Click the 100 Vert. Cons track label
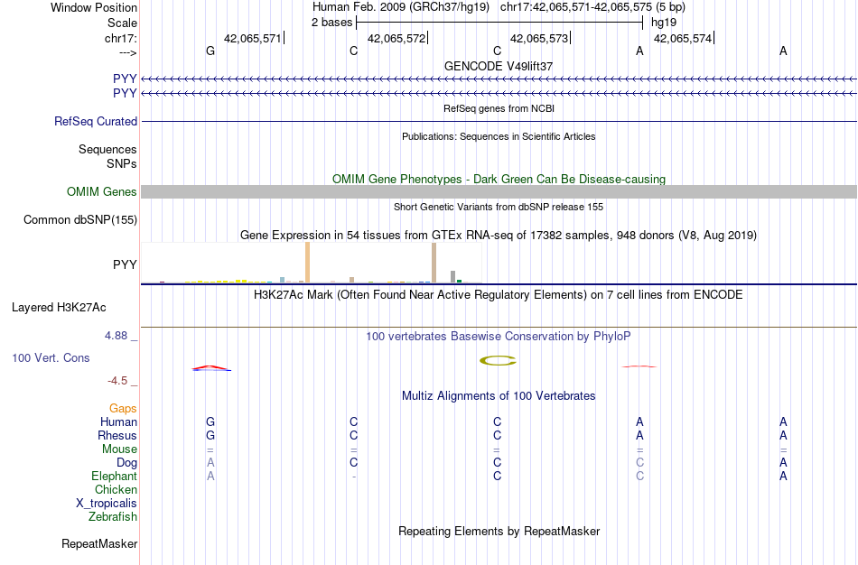The height and width of the screenshot is (565, 858). (x=51, y=357)
